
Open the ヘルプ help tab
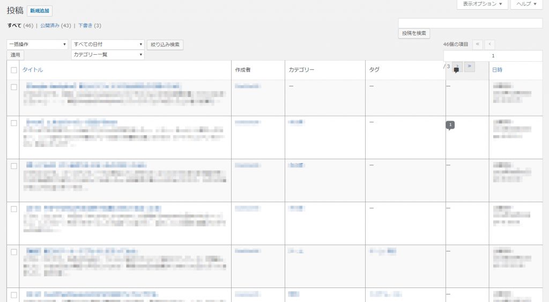coord(526,4)
